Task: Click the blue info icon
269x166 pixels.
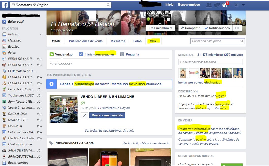Action: tap(51, 84)
